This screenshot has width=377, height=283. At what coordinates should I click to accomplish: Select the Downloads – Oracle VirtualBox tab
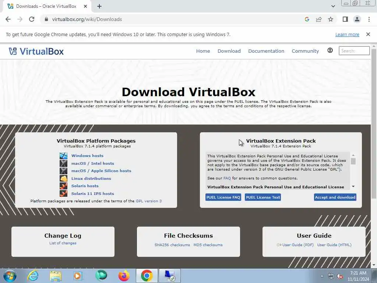click(46, 7)
